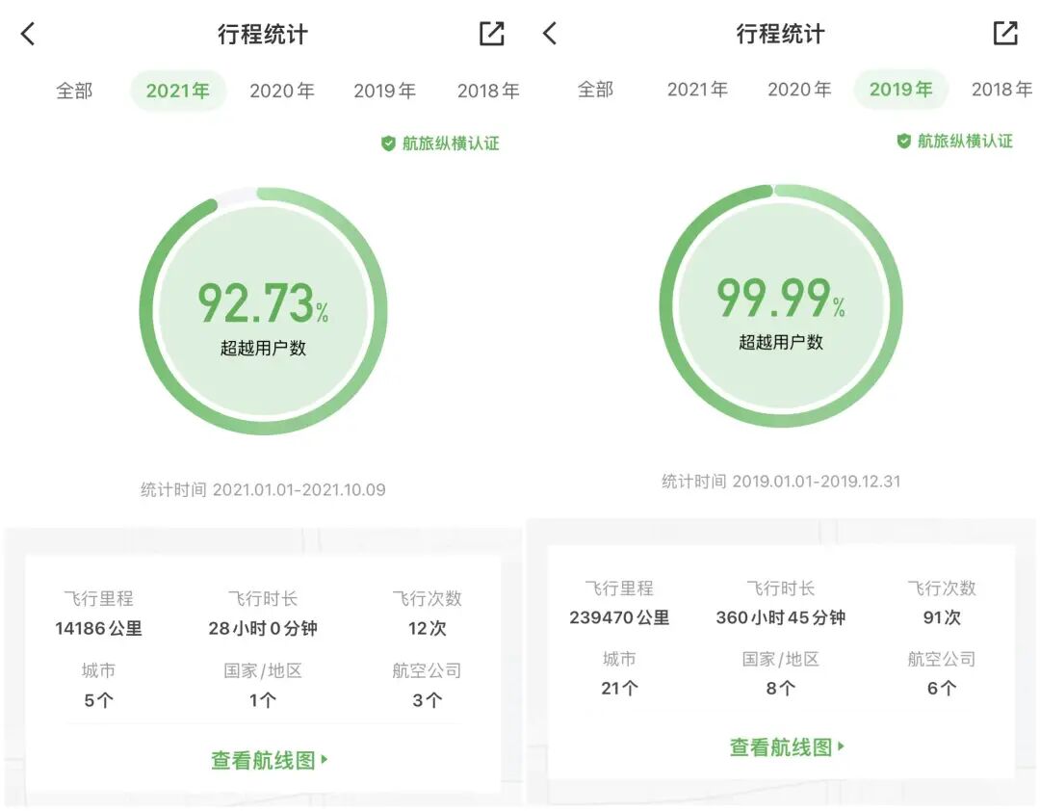The height and width of the screenshot is (811, 1040).
Task: Tap shield verification icon in right panel
Action: pos(903,141)
